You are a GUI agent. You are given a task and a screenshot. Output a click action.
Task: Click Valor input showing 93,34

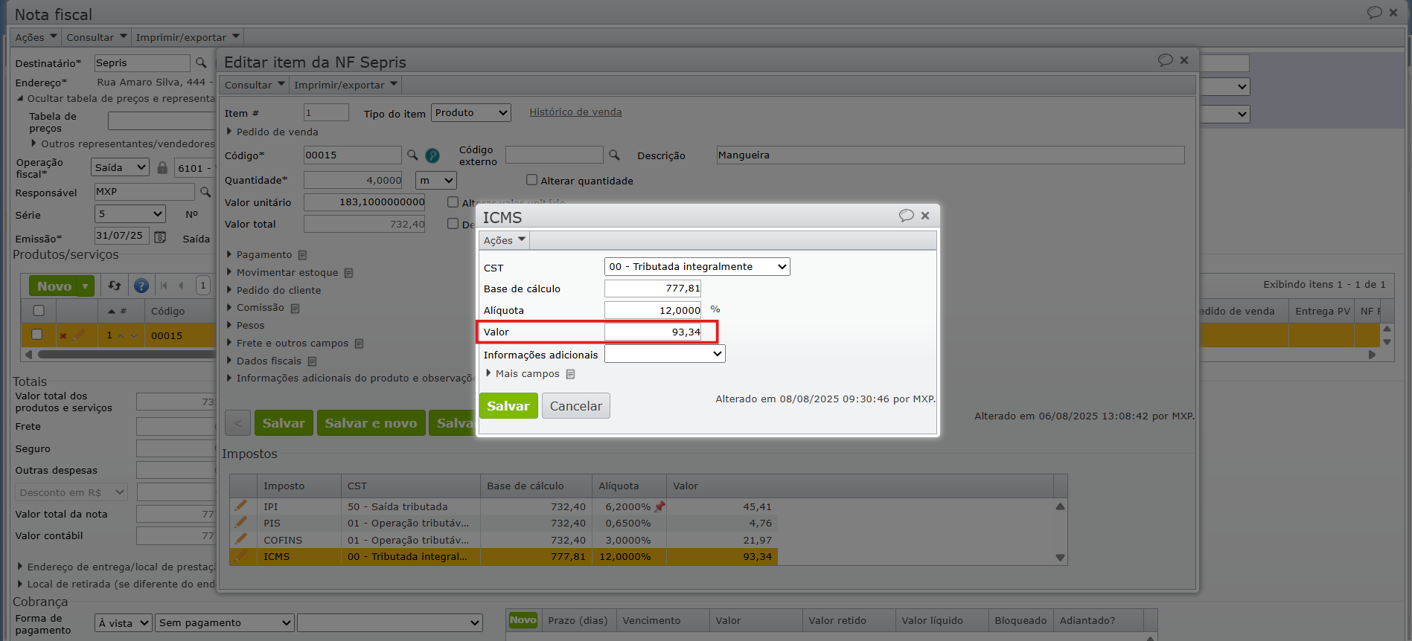click(653, 332)
